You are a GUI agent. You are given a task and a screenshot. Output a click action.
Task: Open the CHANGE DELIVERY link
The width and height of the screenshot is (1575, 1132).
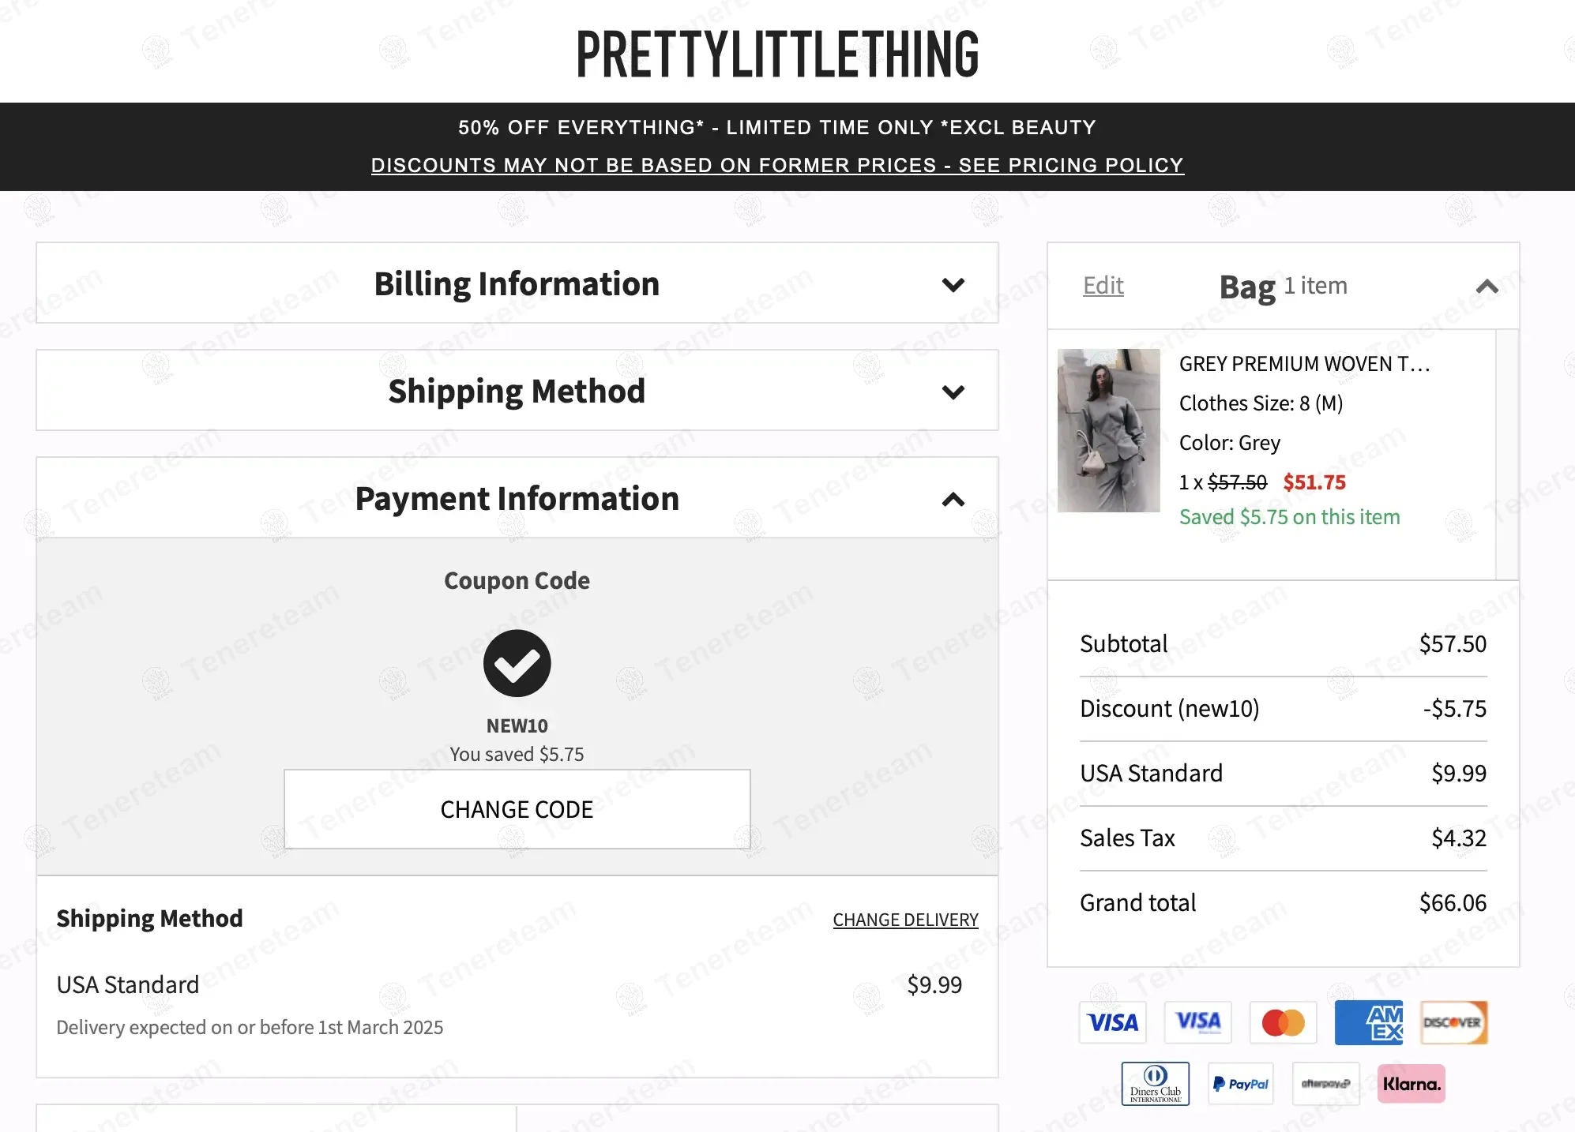[x=905, y=920]
